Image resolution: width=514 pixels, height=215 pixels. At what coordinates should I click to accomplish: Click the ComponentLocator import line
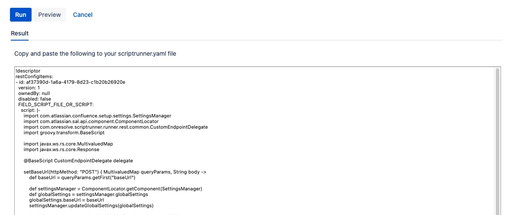click(91, 121)
